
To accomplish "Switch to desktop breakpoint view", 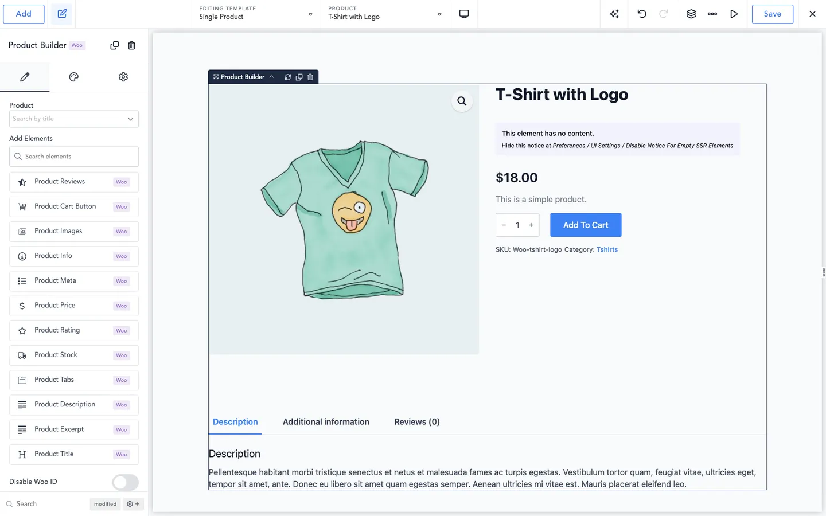I will [x=464, y=14].
